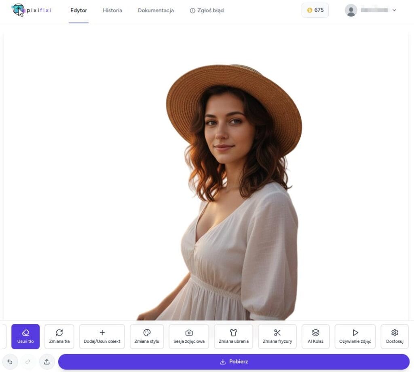Open the AI Kolaż layers tool
This screenshot has height=372, width=414.
coord(315,336)
